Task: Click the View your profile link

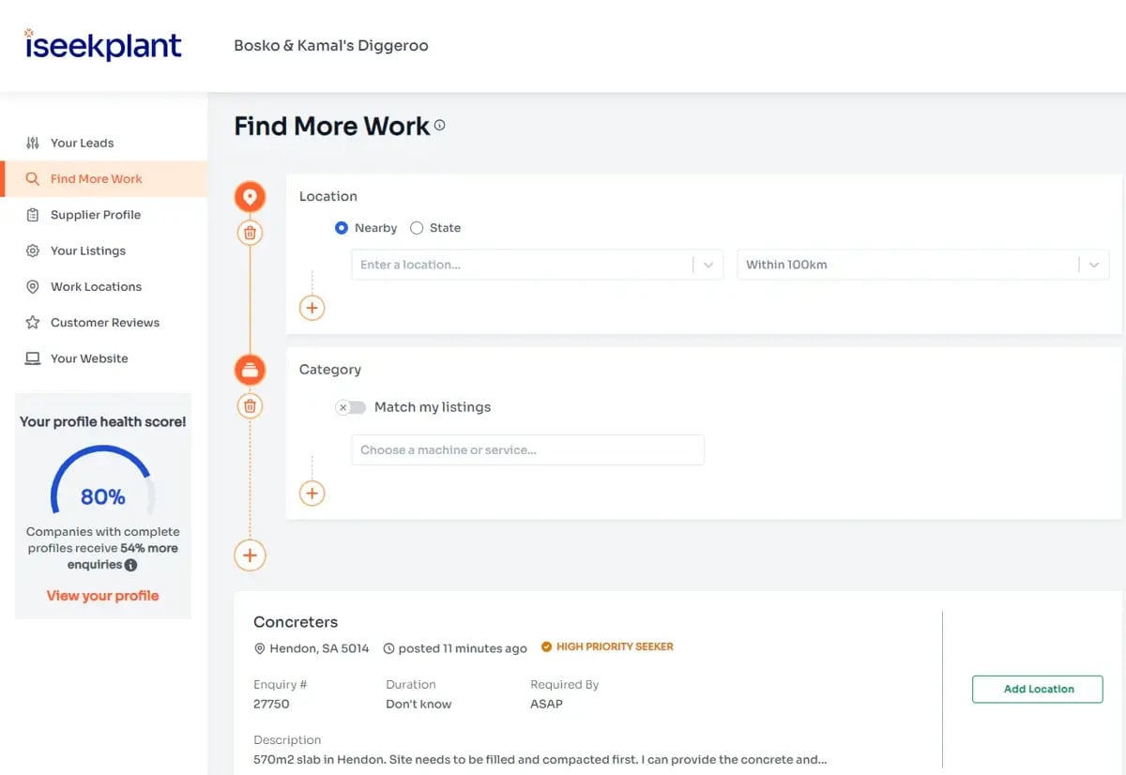Action: click(x=103, y=596)
